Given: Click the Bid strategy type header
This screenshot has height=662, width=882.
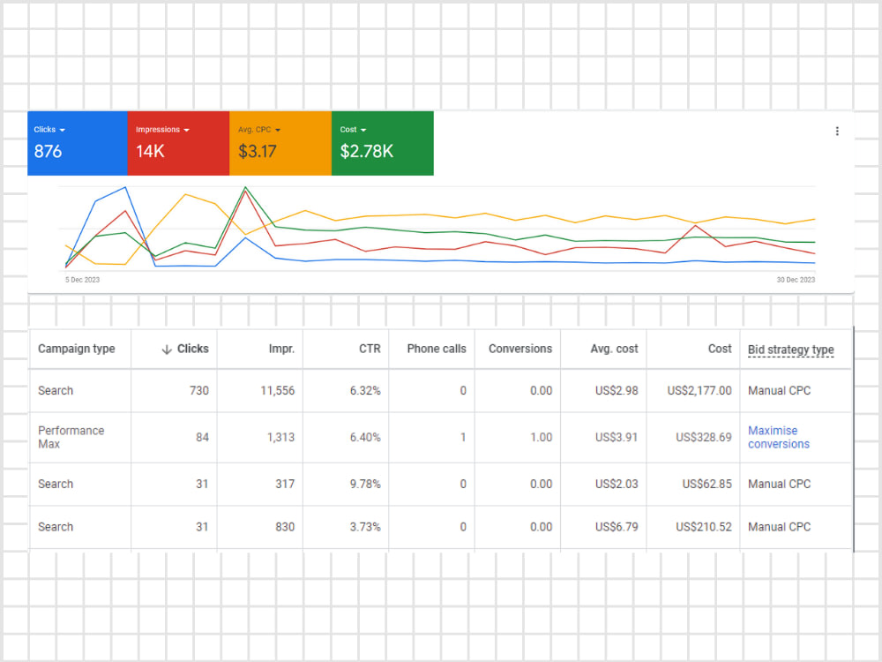Looking at the screenshot, I should [x=791, y=350].
